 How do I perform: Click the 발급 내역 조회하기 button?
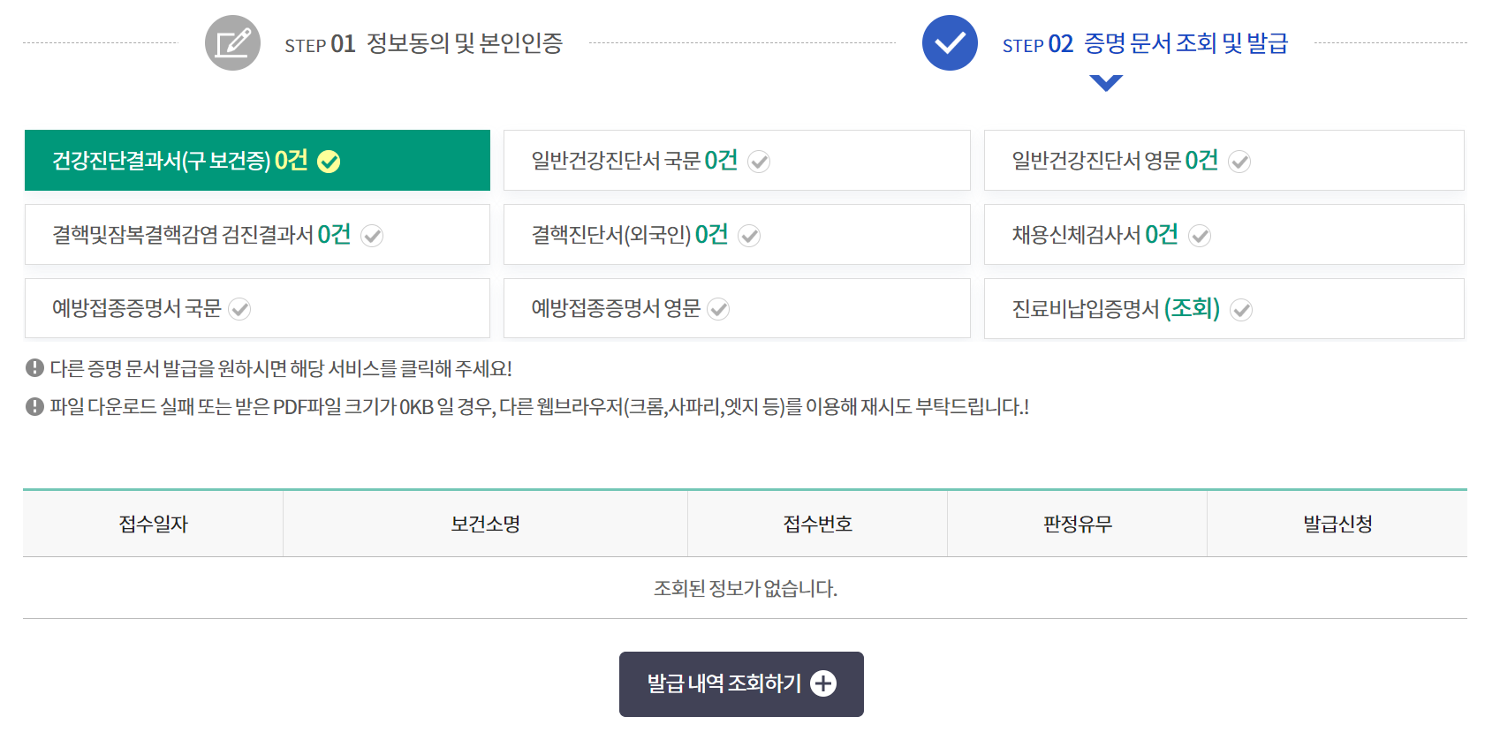pyautogui.click(x=741, y=683)
